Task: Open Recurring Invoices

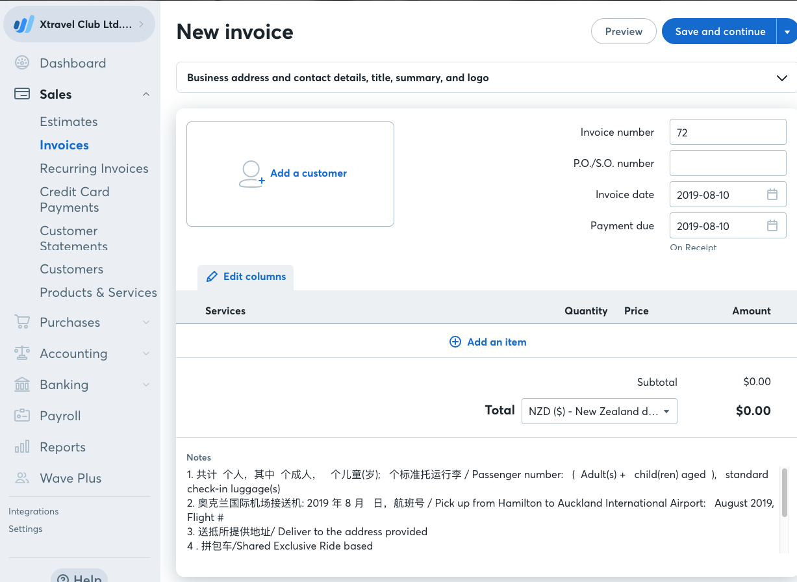Action: pos(94,168)
